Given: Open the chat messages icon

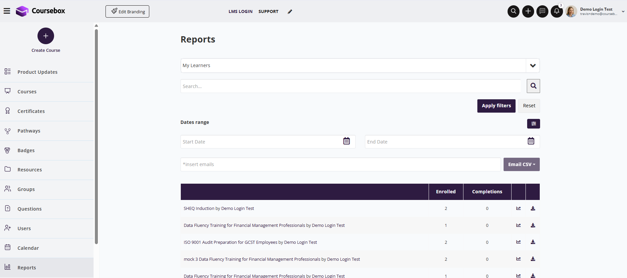Looking at the screenshot, I should (542, 11).
